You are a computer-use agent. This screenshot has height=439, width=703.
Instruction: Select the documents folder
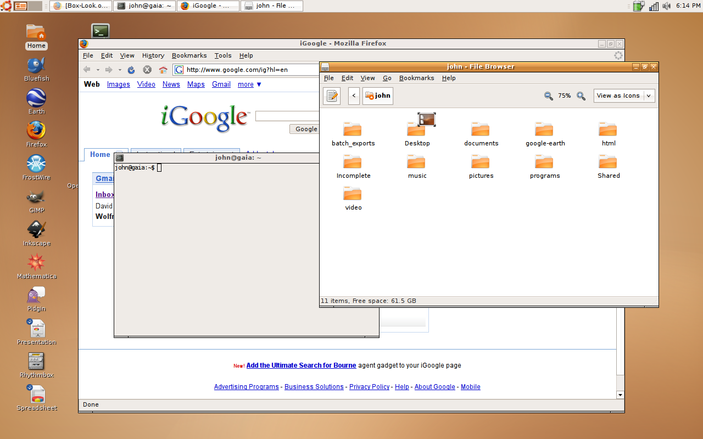(481, 134)
